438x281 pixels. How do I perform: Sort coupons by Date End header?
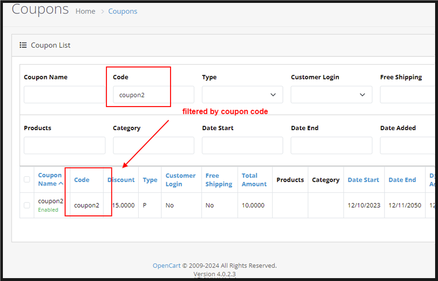coord(402,180)
